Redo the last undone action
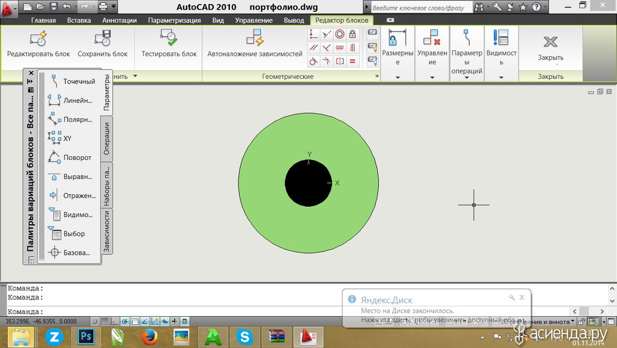Screen dimensions: 617x348 (x=84, y=7)
